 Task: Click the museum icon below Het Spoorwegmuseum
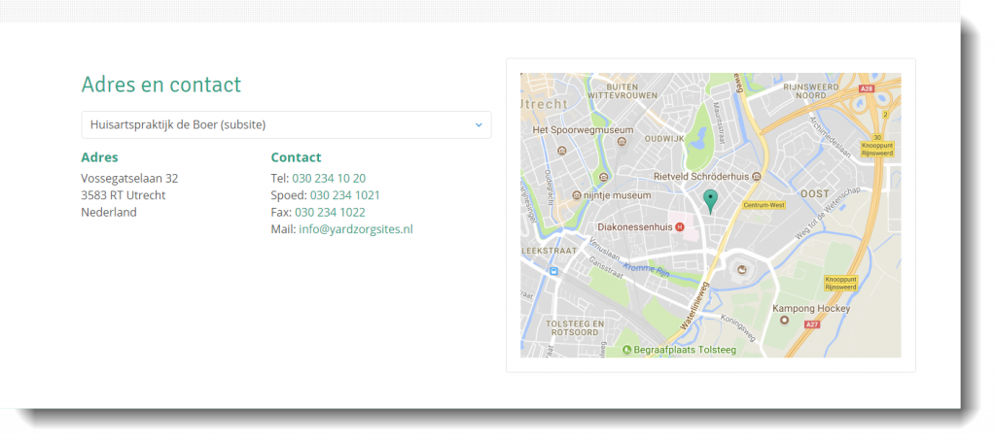(x=603, y=176)
